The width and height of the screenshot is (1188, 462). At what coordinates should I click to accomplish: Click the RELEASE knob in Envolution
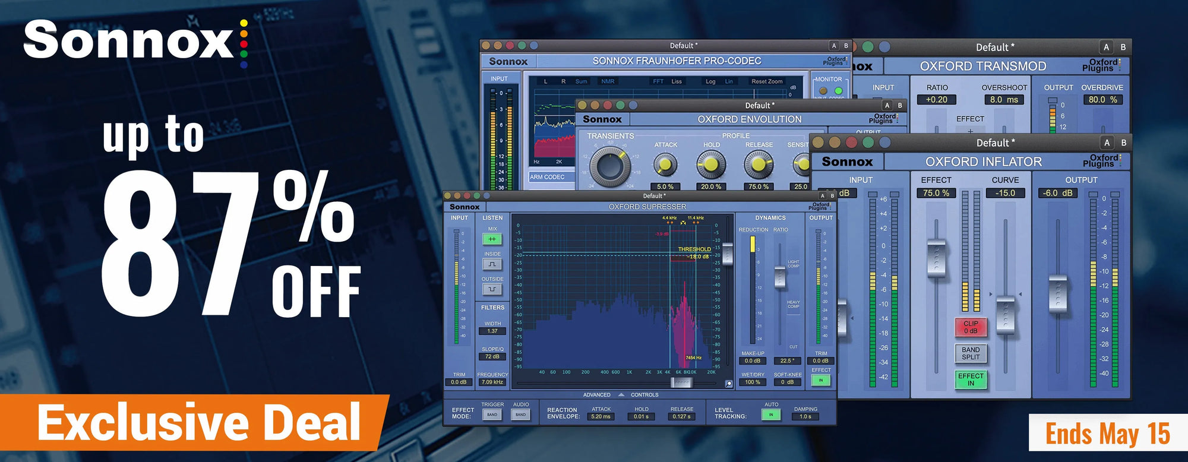[759, 164]
